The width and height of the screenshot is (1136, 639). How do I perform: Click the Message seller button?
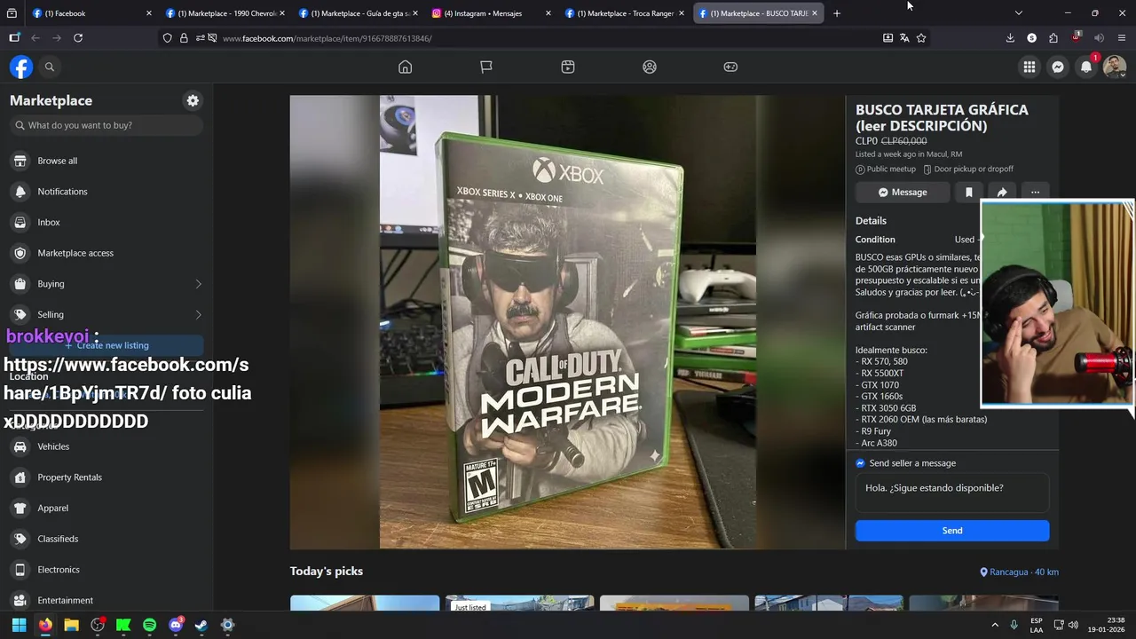pos(903,192)
